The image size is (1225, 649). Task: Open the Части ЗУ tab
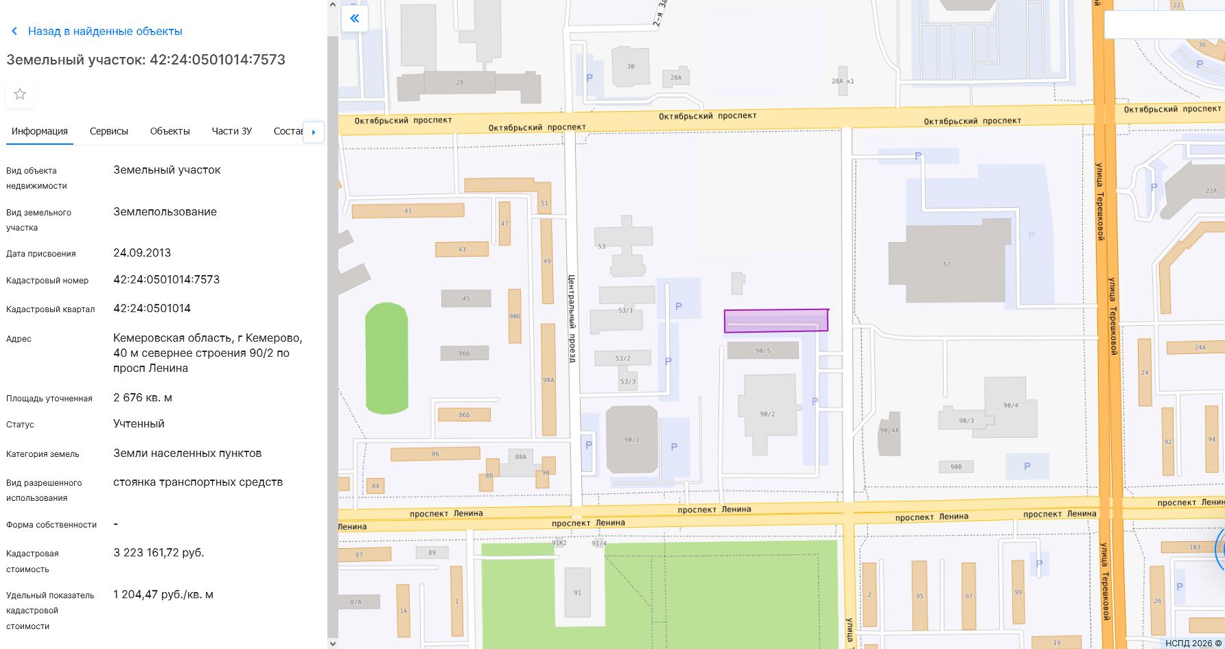coord(231,131)
